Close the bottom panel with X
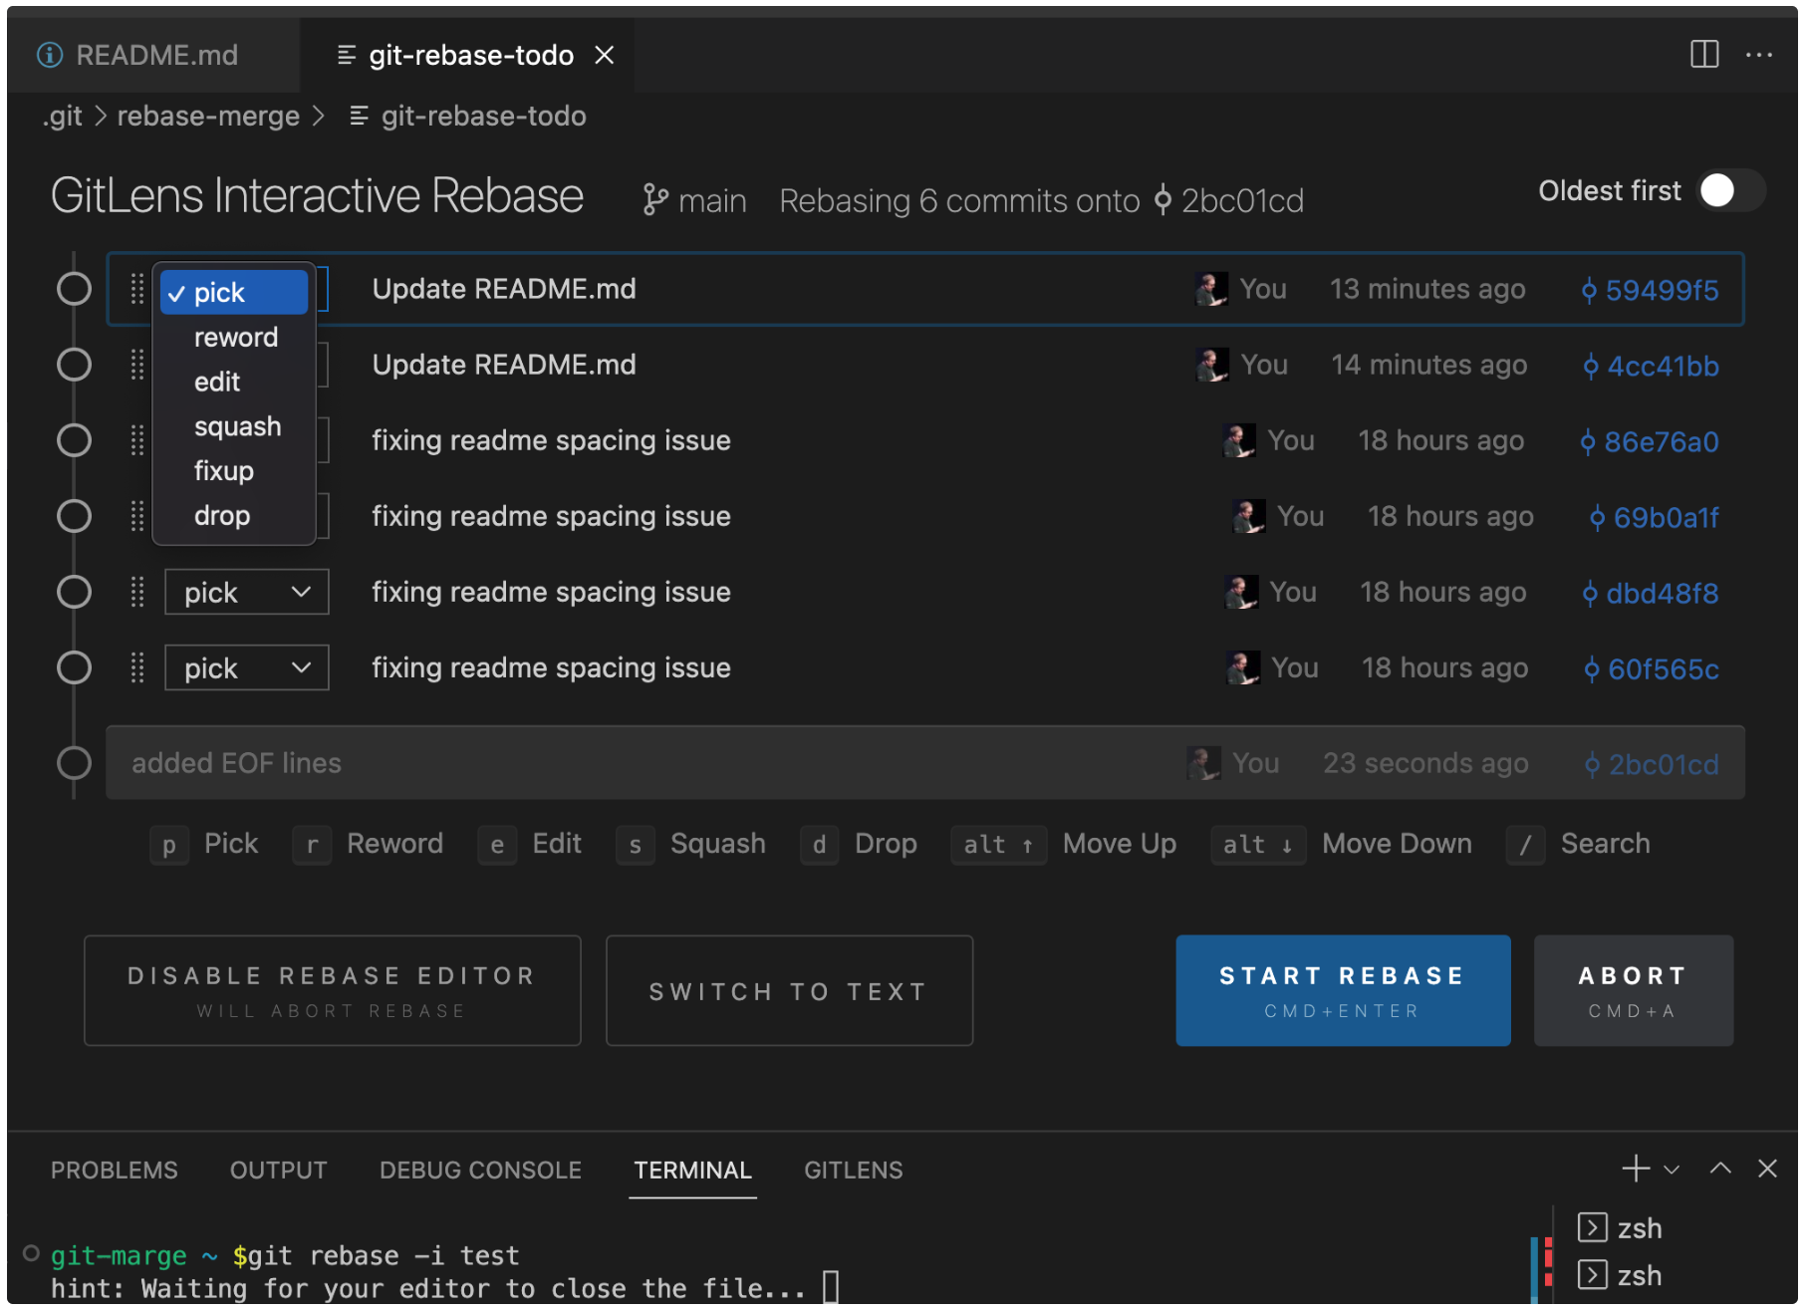The width and height of the screenshot is (1806, 1313). point(1767,1169)
